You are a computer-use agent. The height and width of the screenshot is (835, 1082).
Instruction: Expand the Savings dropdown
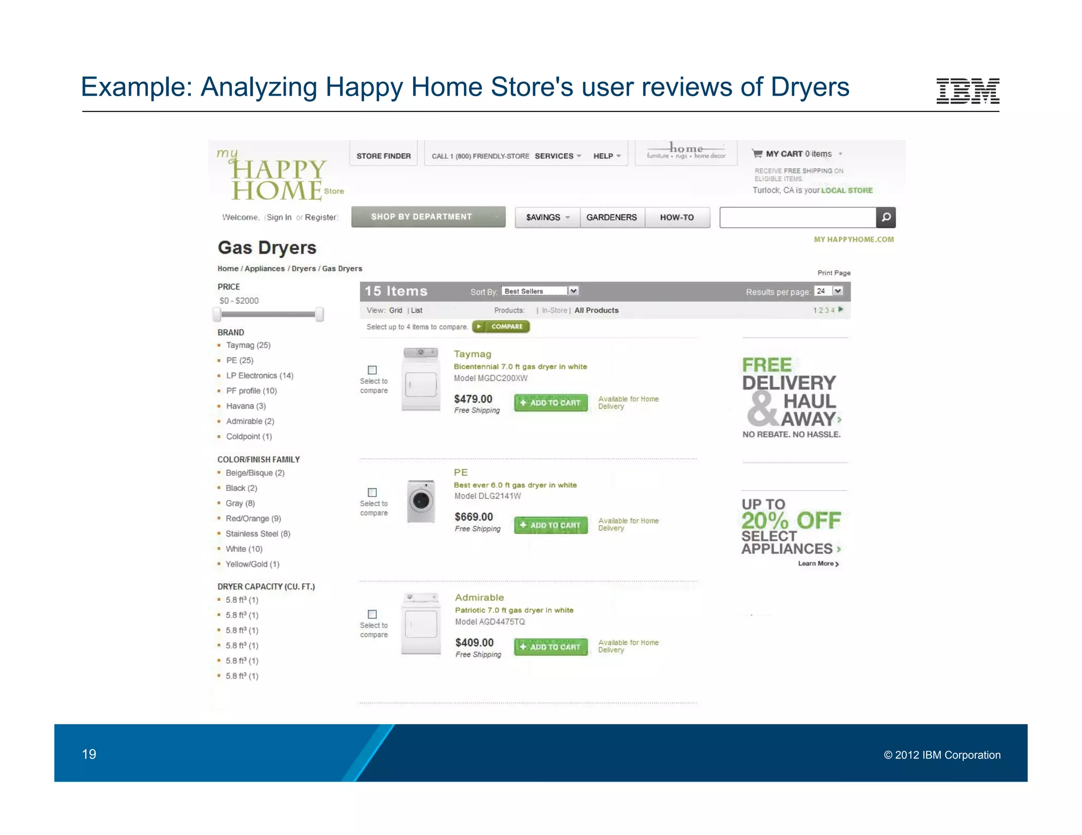coord(548,217)
